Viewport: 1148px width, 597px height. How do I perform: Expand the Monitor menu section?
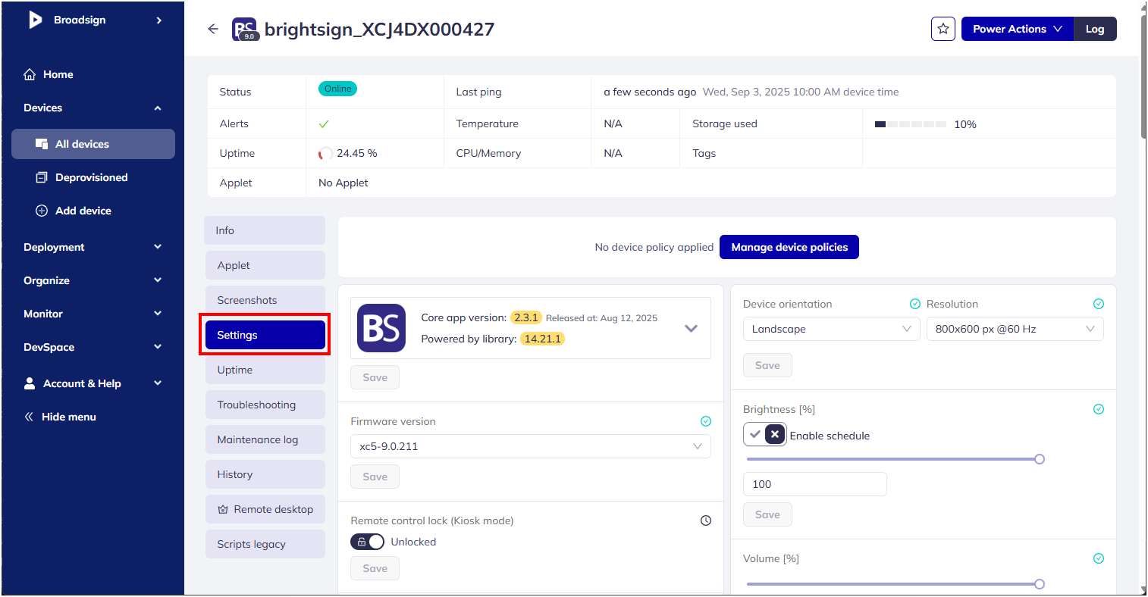[158, 314]
